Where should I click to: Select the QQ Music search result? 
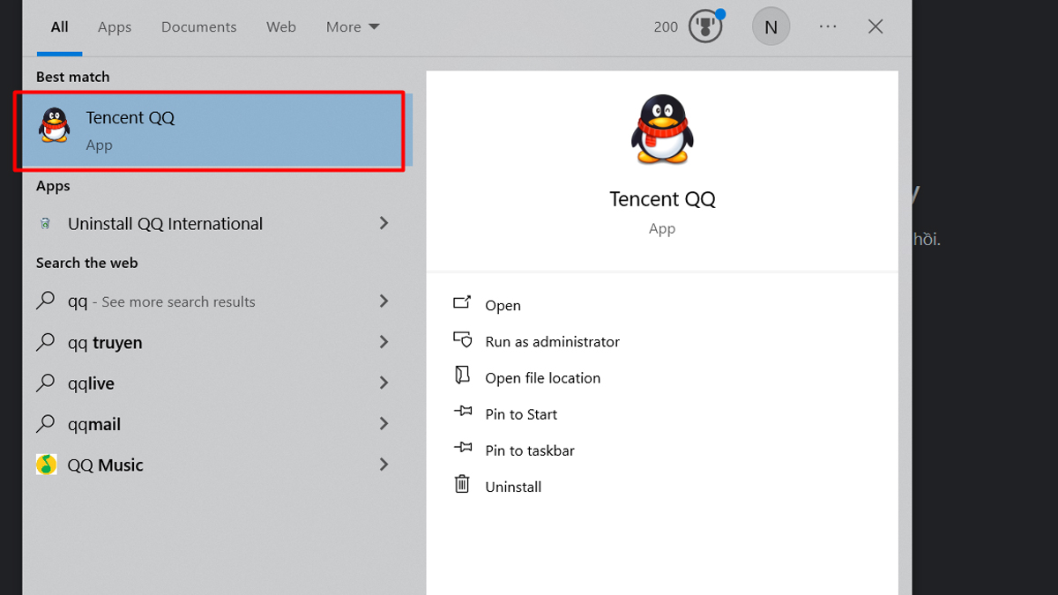216,465
